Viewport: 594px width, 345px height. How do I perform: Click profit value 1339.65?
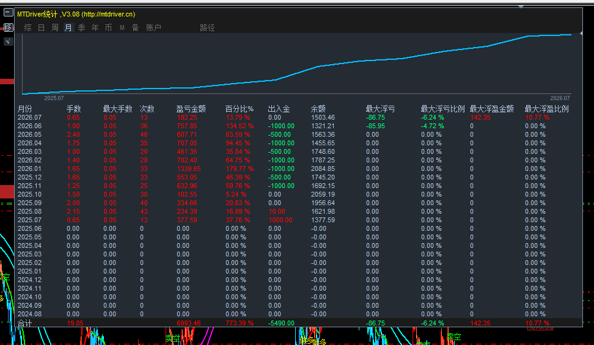pyautogui.click(x=189, y=169)
